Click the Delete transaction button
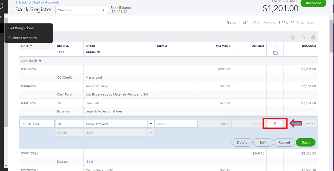 tap(242, 142)
